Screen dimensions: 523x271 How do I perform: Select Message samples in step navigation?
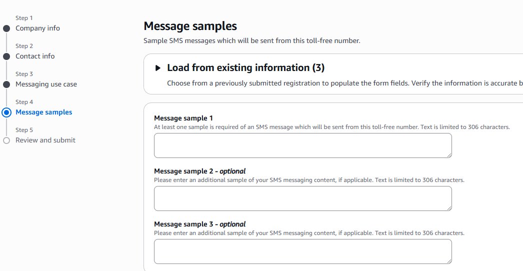click(43, 112)
